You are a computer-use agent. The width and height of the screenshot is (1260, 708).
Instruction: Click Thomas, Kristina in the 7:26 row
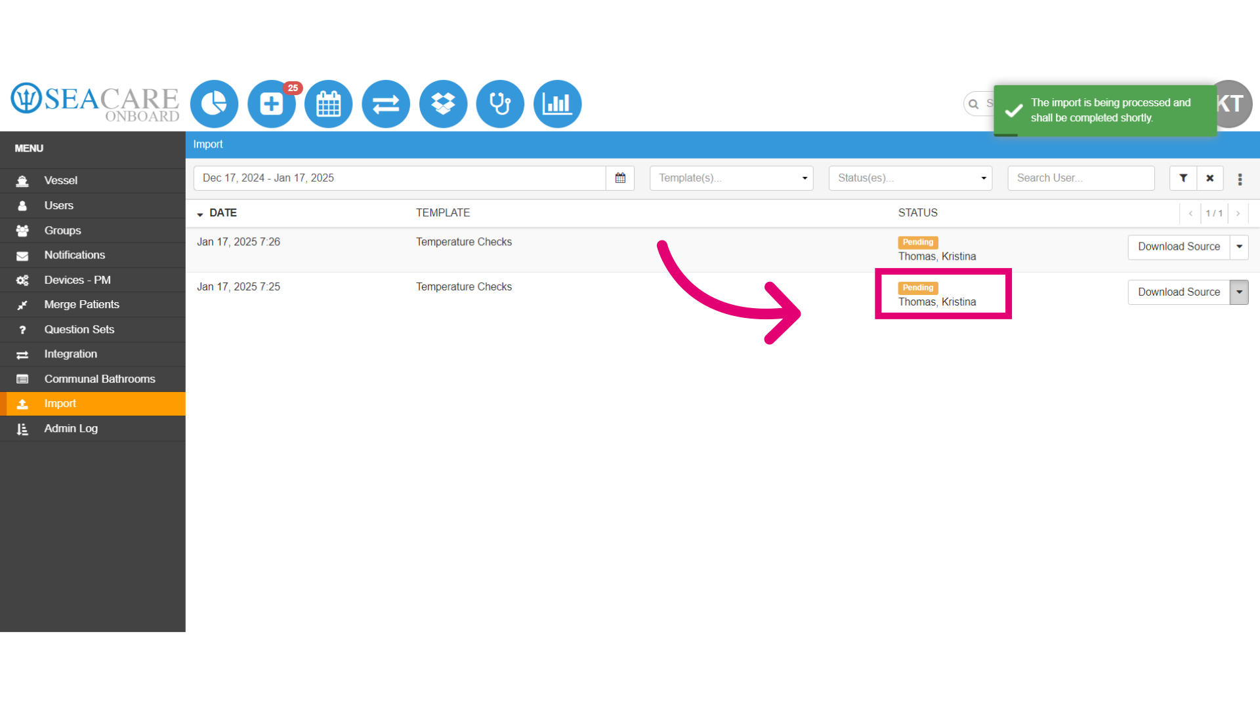tap(936, 256)
